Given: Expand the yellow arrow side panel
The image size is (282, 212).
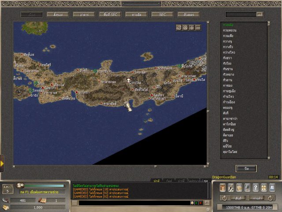Looking at the screenshot, I should pos(2,163).
